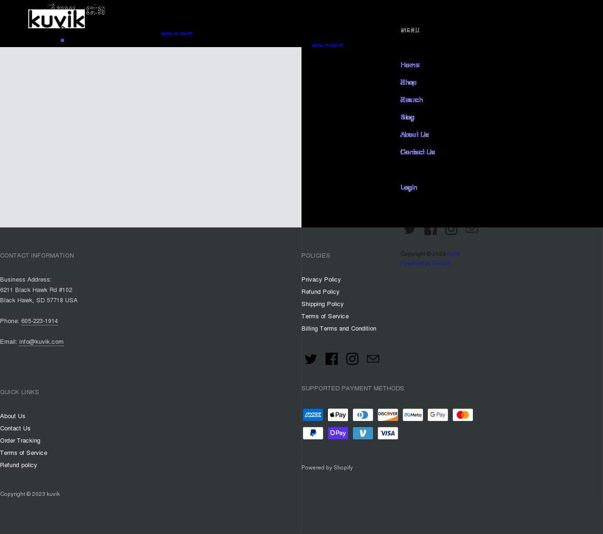Open About Us under Quick Links
This screenshot has height=534, width=603.
[13, 416]
